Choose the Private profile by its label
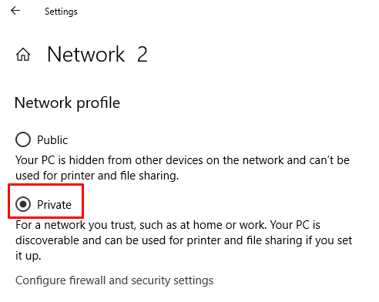 pos(54,205)
